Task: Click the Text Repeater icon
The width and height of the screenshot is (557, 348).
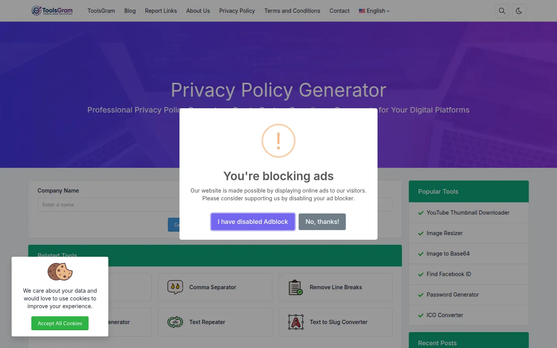Action: coord(175,322)
